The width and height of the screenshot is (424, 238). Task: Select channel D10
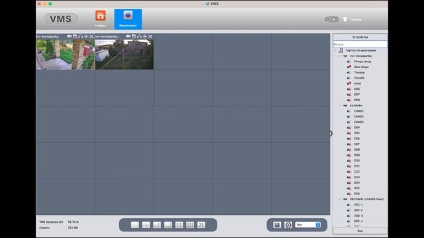356,161
